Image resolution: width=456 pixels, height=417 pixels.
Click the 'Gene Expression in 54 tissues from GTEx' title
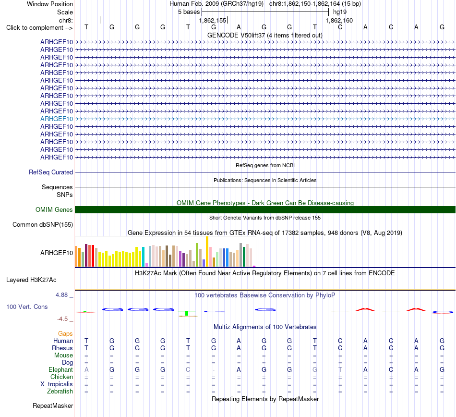[264, 233]
